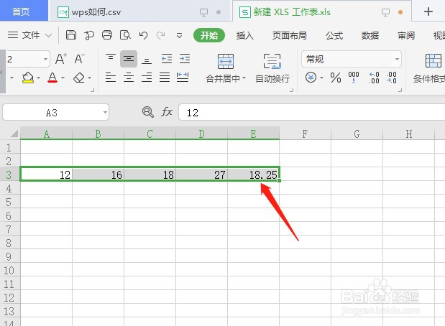Click the eraser clear format icon
The image size is (445, 326).
(79, 78)
